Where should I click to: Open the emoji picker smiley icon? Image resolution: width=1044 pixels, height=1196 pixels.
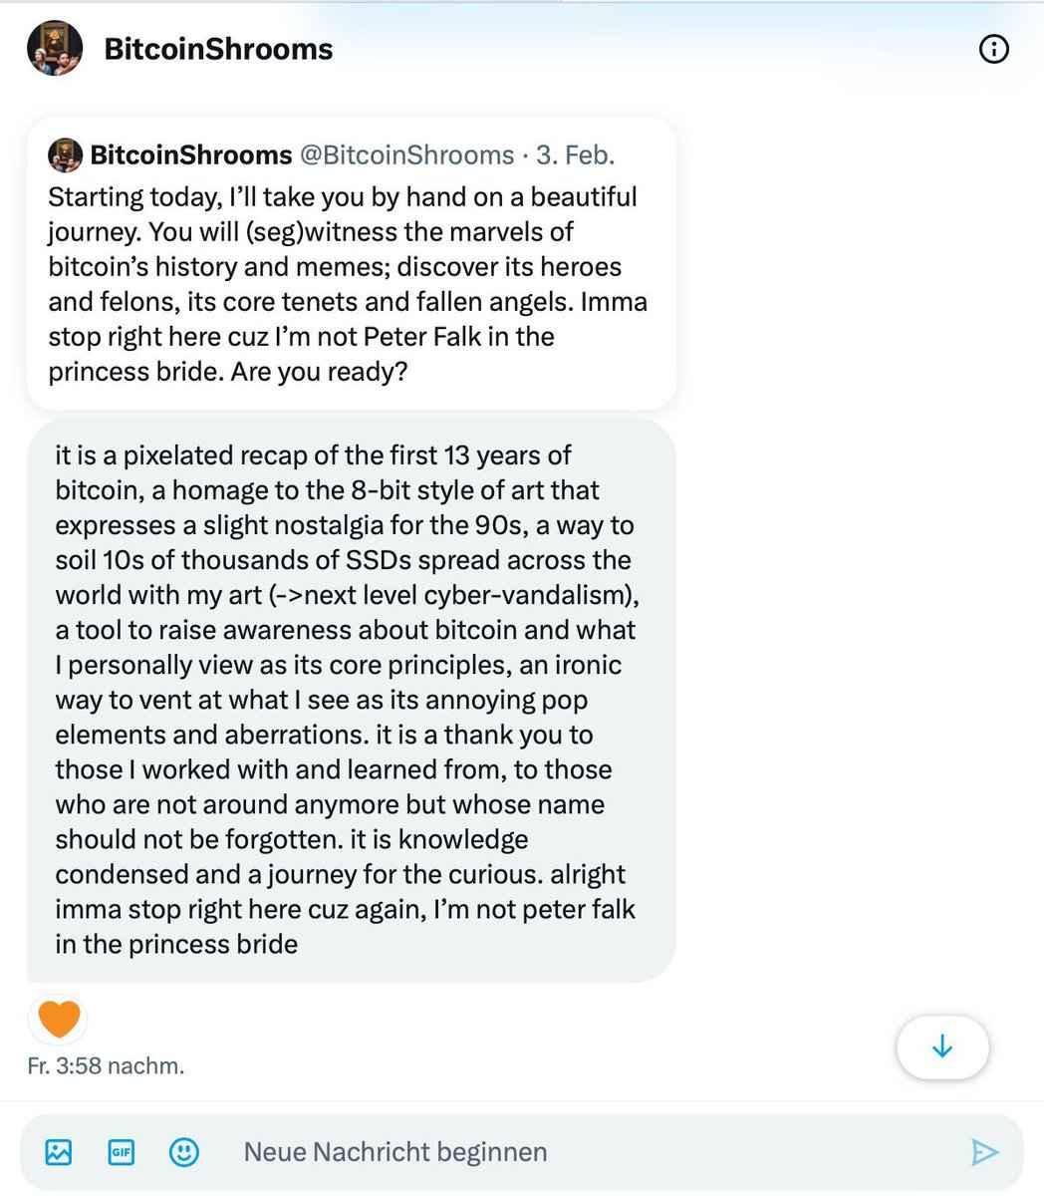point(183,1152)
